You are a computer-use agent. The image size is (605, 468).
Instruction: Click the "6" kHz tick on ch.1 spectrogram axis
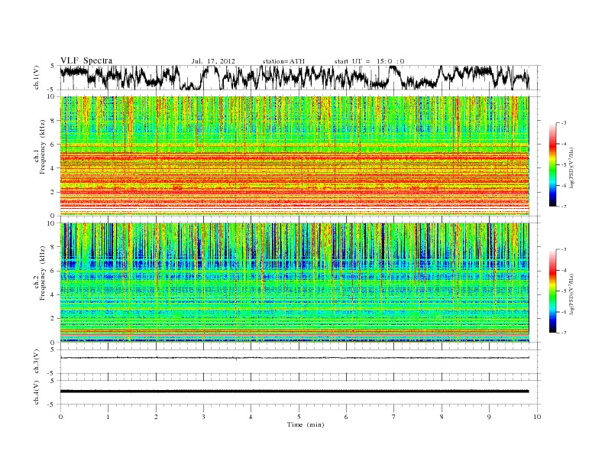pyautogui.click(x=53, y=144)
